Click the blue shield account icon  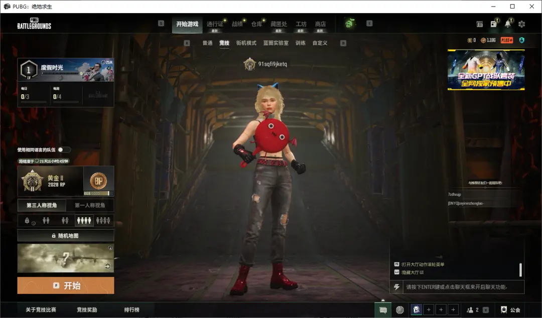[521, 40]
